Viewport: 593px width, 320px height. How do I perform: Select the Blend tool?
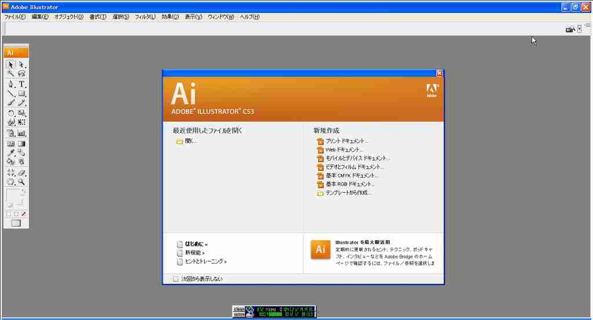point(21,153)
